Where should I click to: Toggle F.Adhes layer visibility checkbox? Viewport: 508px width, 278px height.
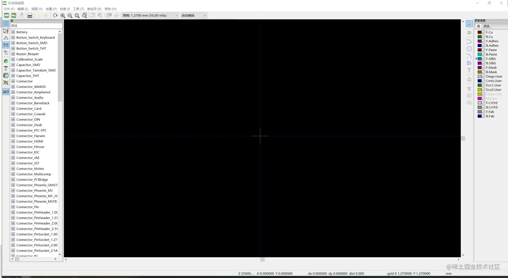coord(483,41)
